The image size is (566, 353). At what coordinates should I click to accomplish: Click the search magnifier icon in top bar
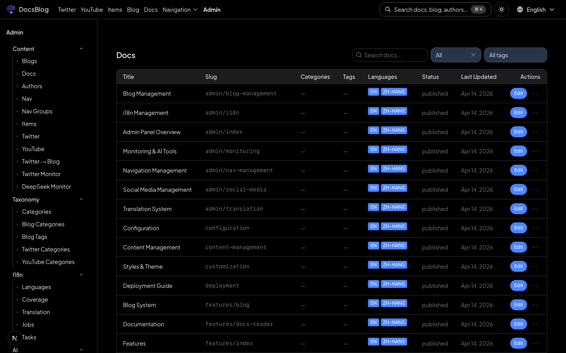click(x=388, y=9)
